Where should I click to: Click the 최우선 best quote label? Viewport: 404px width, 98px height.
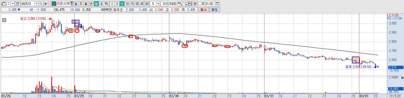coord(118,10)
